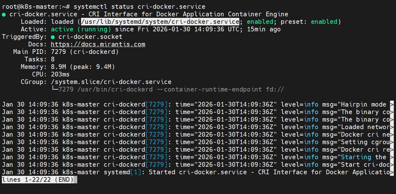Click the "lines 1-22/22 (END)" pager status
Viewport: 396px width, 194px height.
[x=38, y=180]
